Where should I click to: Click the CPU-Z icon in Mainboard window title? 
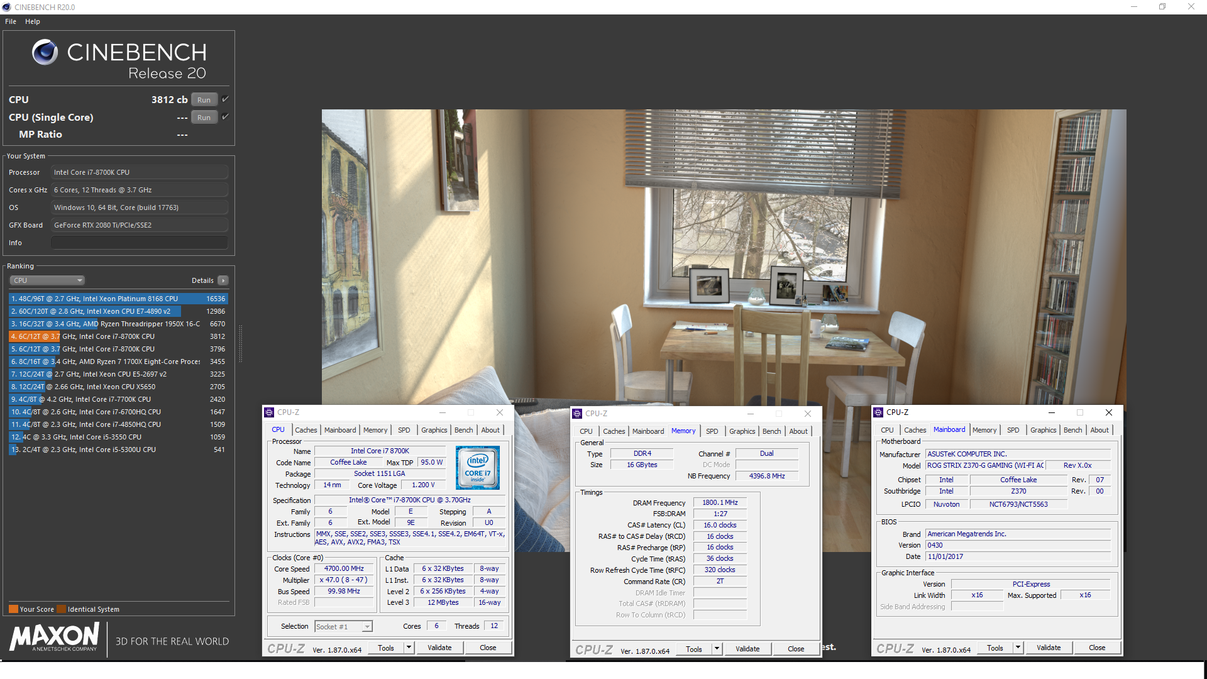[x=878, y=412]
